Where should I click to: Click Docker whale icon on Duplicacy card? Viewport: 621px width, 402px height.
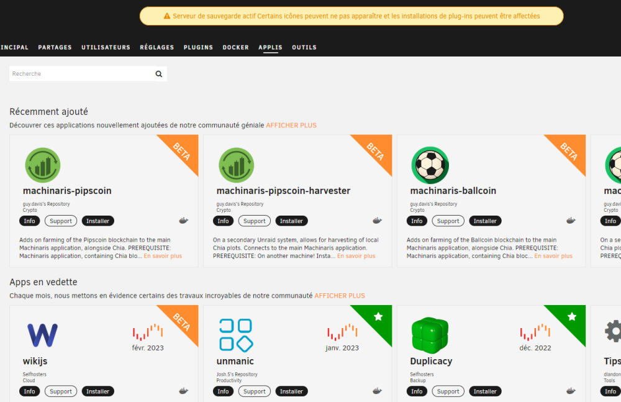571,391
